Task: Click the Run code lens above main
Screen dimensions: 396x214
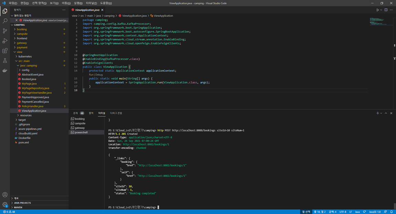Action: (91, 75)
